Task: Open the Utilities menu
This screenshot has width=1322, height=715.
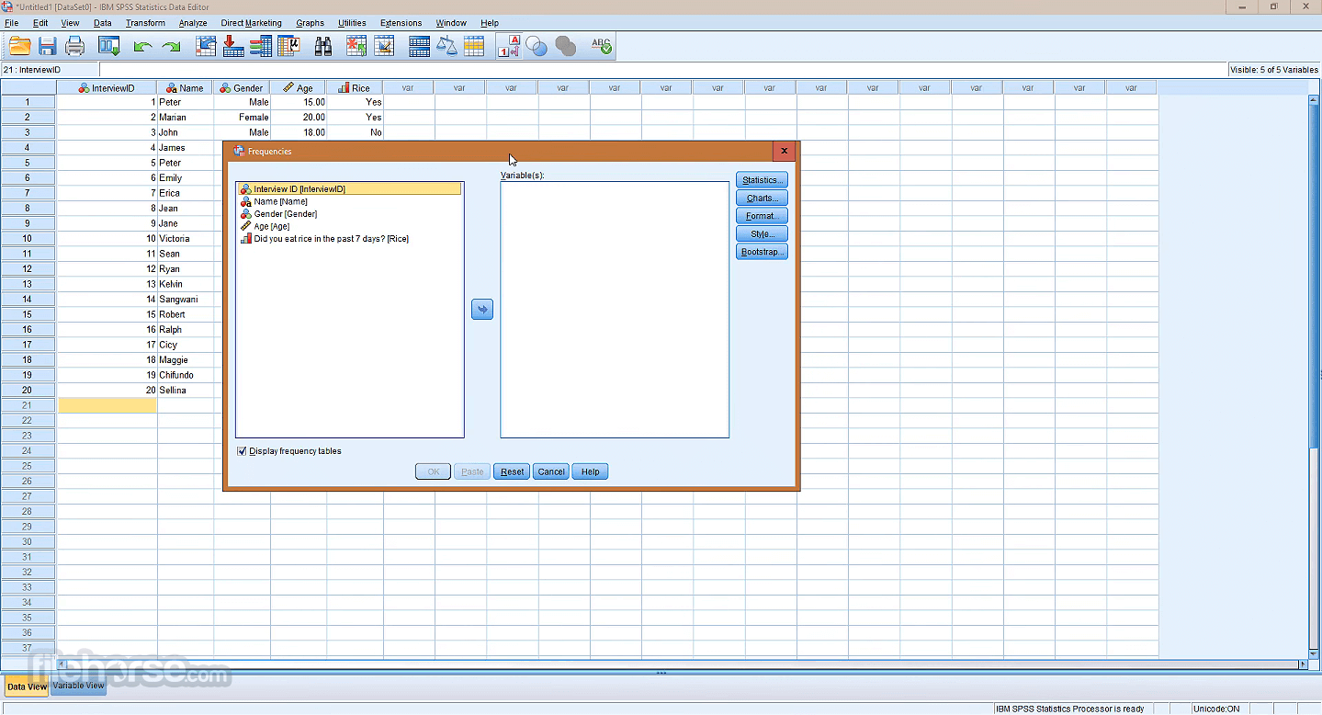Action: pos(352,23)
